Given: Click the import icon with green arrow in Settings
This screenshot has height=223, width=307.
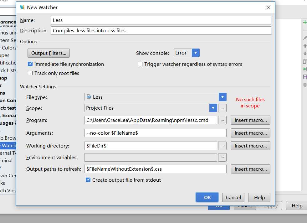Looking at the screenshot, I should pyautogui.click(x=305, y=69).
